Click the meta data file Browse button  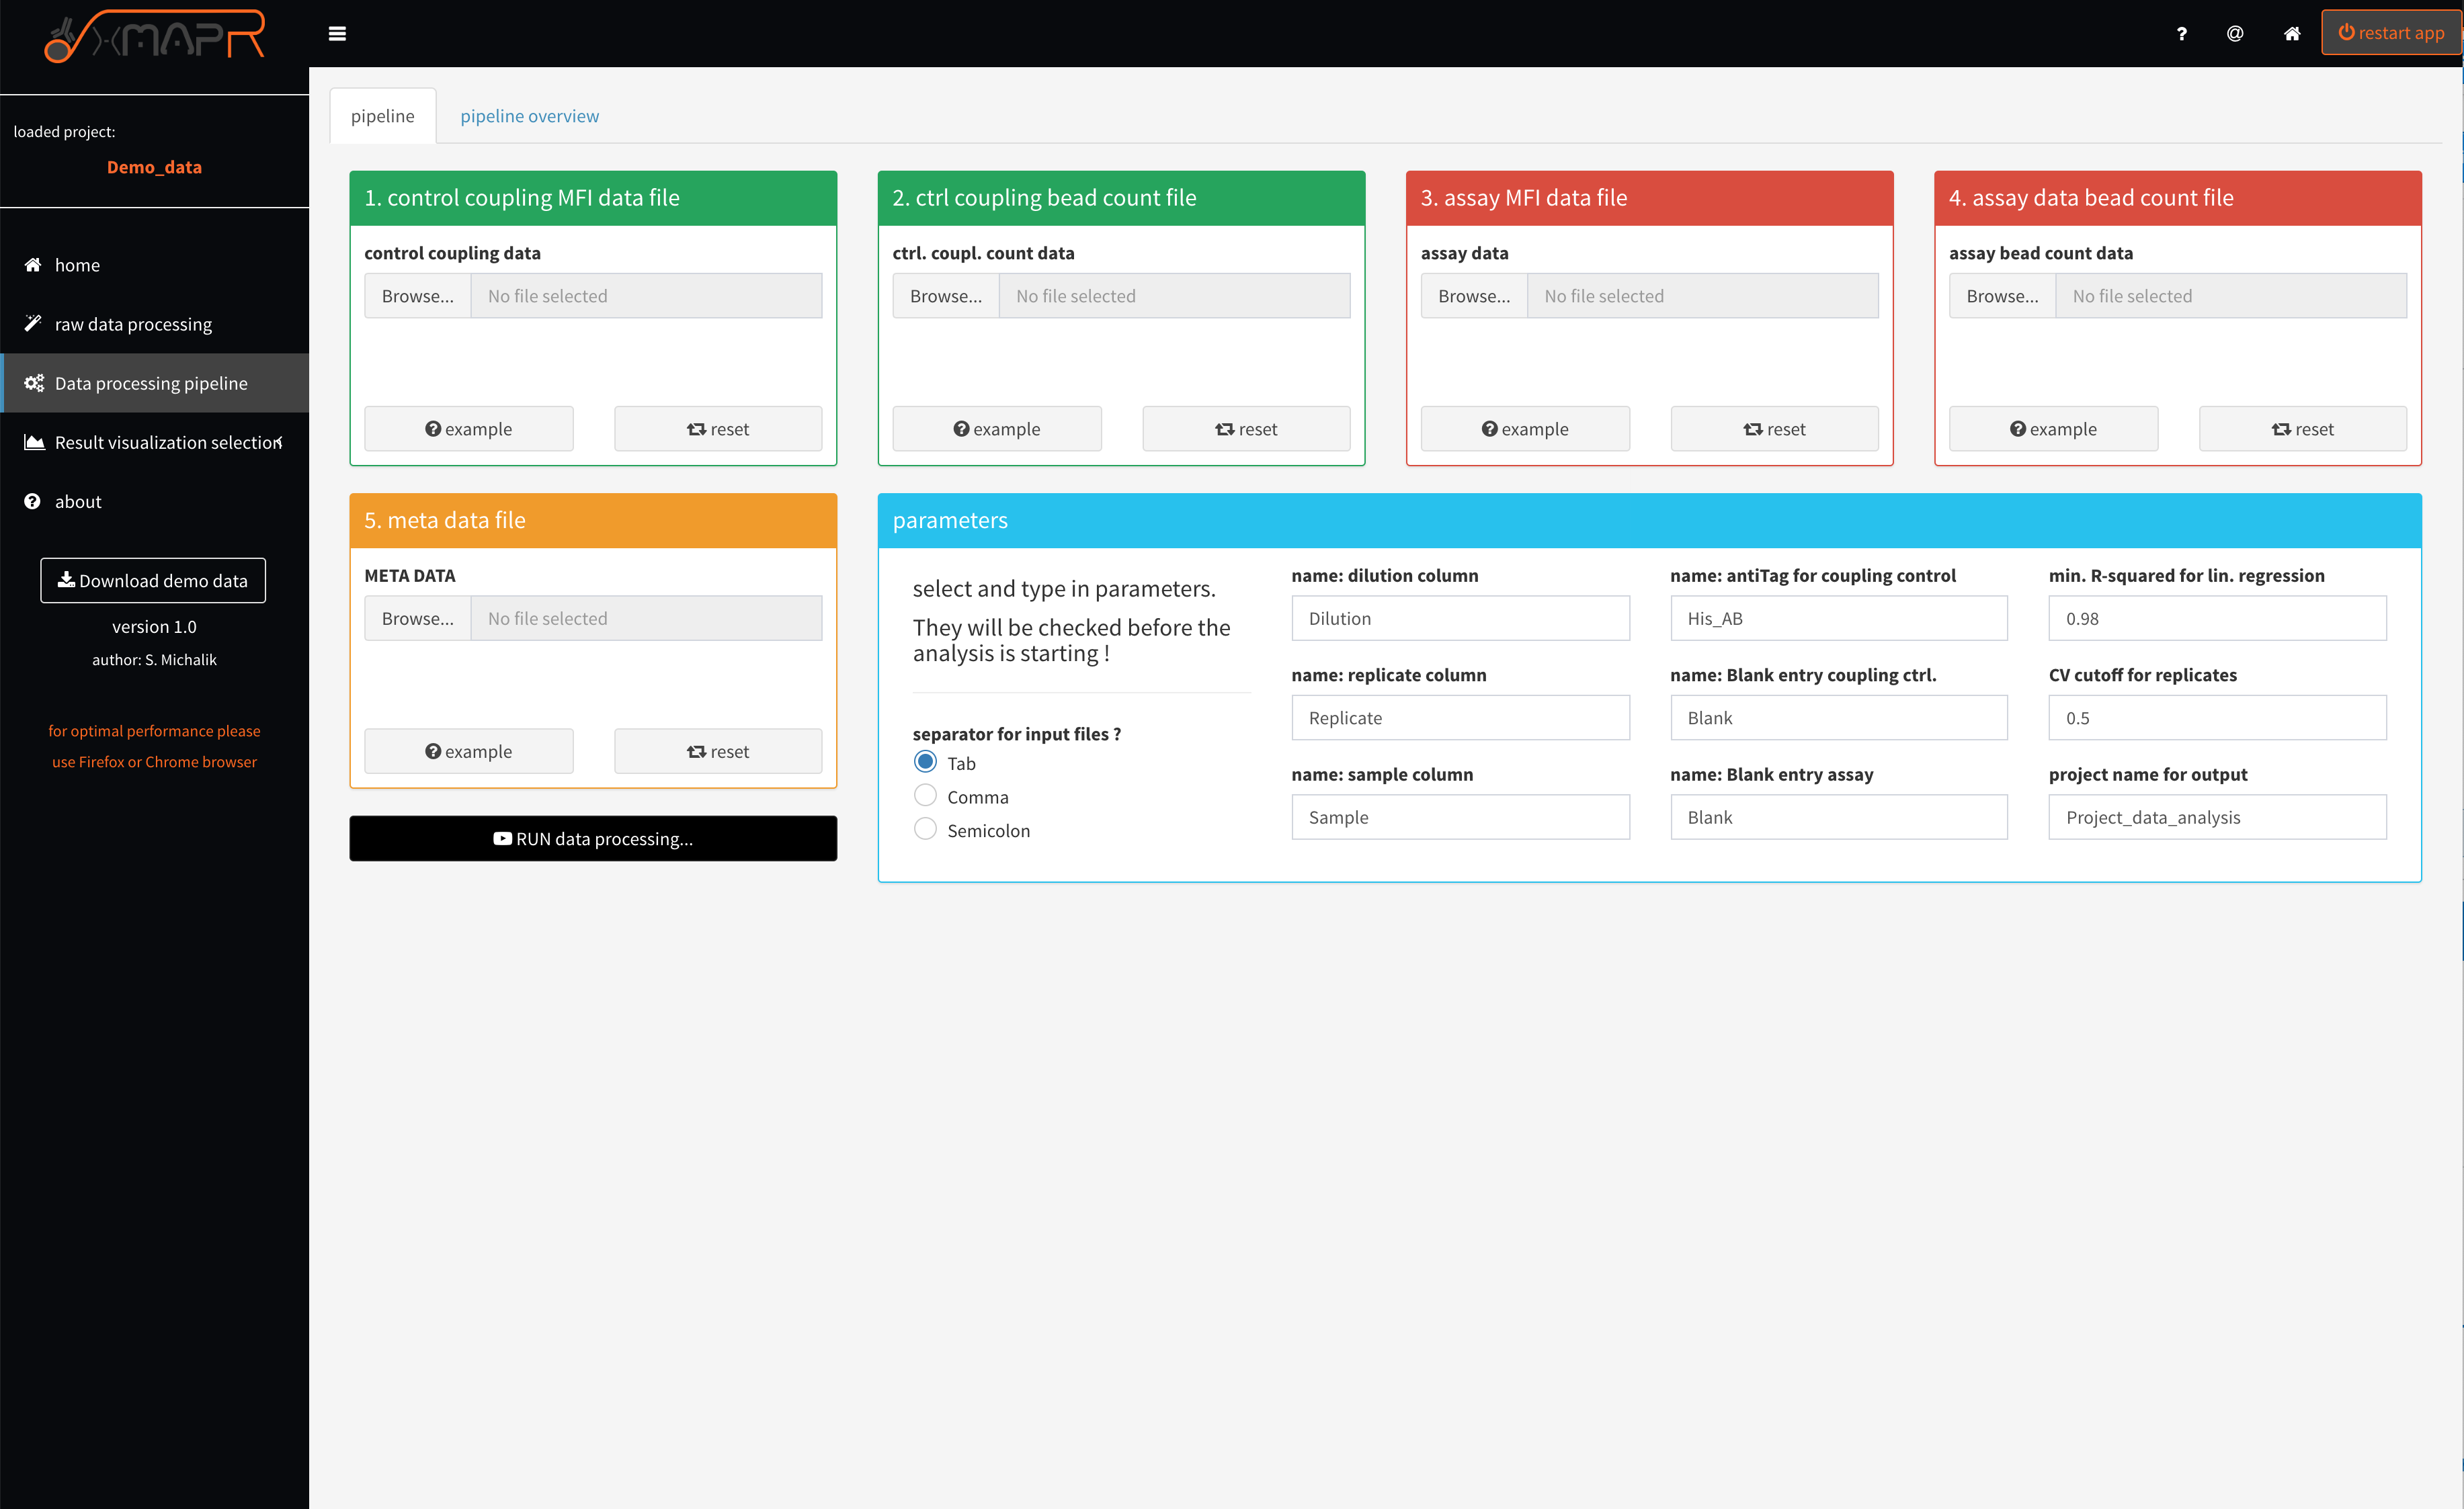point(417,617)
